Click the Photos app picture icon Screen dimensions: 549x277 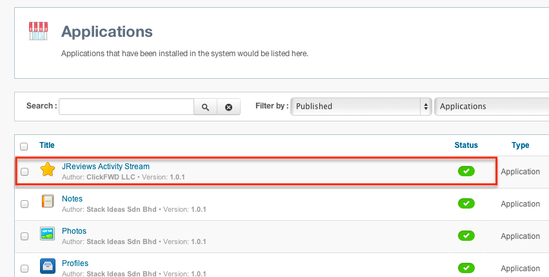tap(48, 234)
